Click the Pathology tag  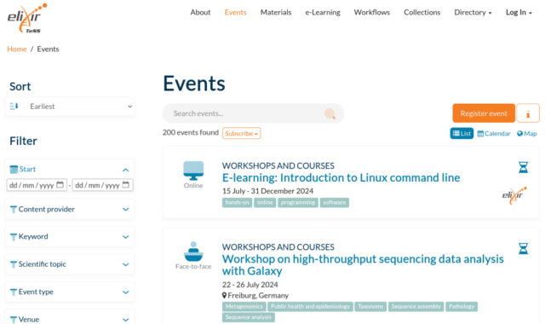coord(462,307)
